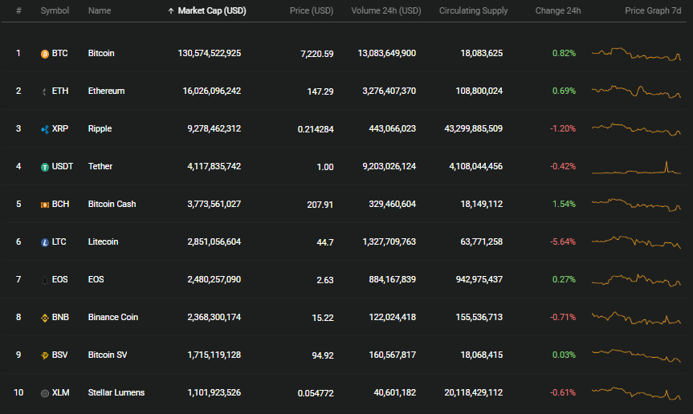This screenshot has height=414, width=693.
Task: Sort by Circulating Supply column header
Action: point(473,10)
